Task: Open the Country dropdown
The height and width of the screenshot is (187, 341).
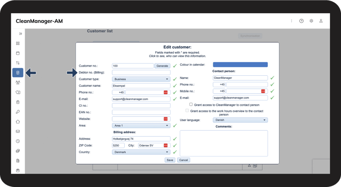Action: pyautogui.click(x=141, y=152)
